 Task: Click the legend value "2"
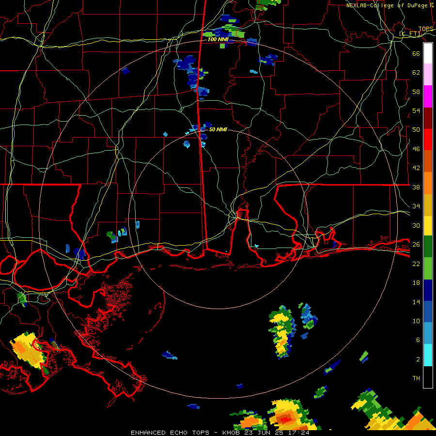(x=418, y=359)
